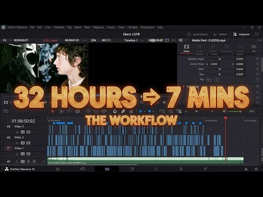Screen dimensions: 263x197
Task: Open the File menu
Action: point(32,27)
